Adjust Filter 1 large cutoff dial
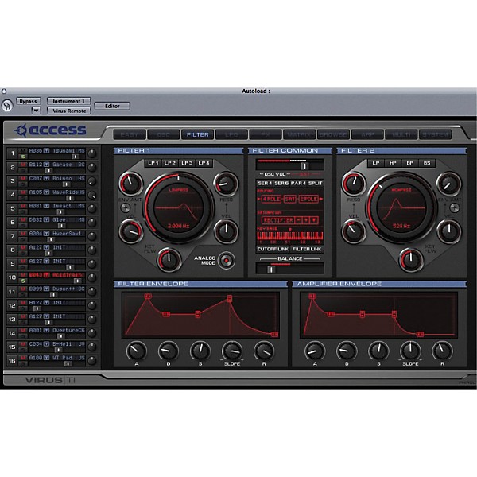Image resolution: width=477 pixels, height=477 pixels. click(179, 207)
